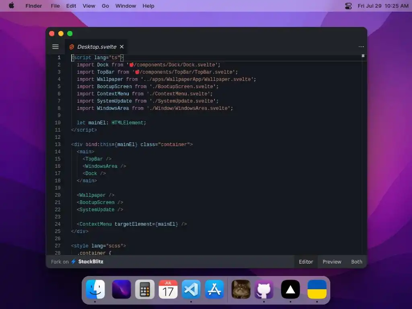The width and height of the screenshot is (412, 309).
Task: Open the Help menu
Action: (148, 6)
